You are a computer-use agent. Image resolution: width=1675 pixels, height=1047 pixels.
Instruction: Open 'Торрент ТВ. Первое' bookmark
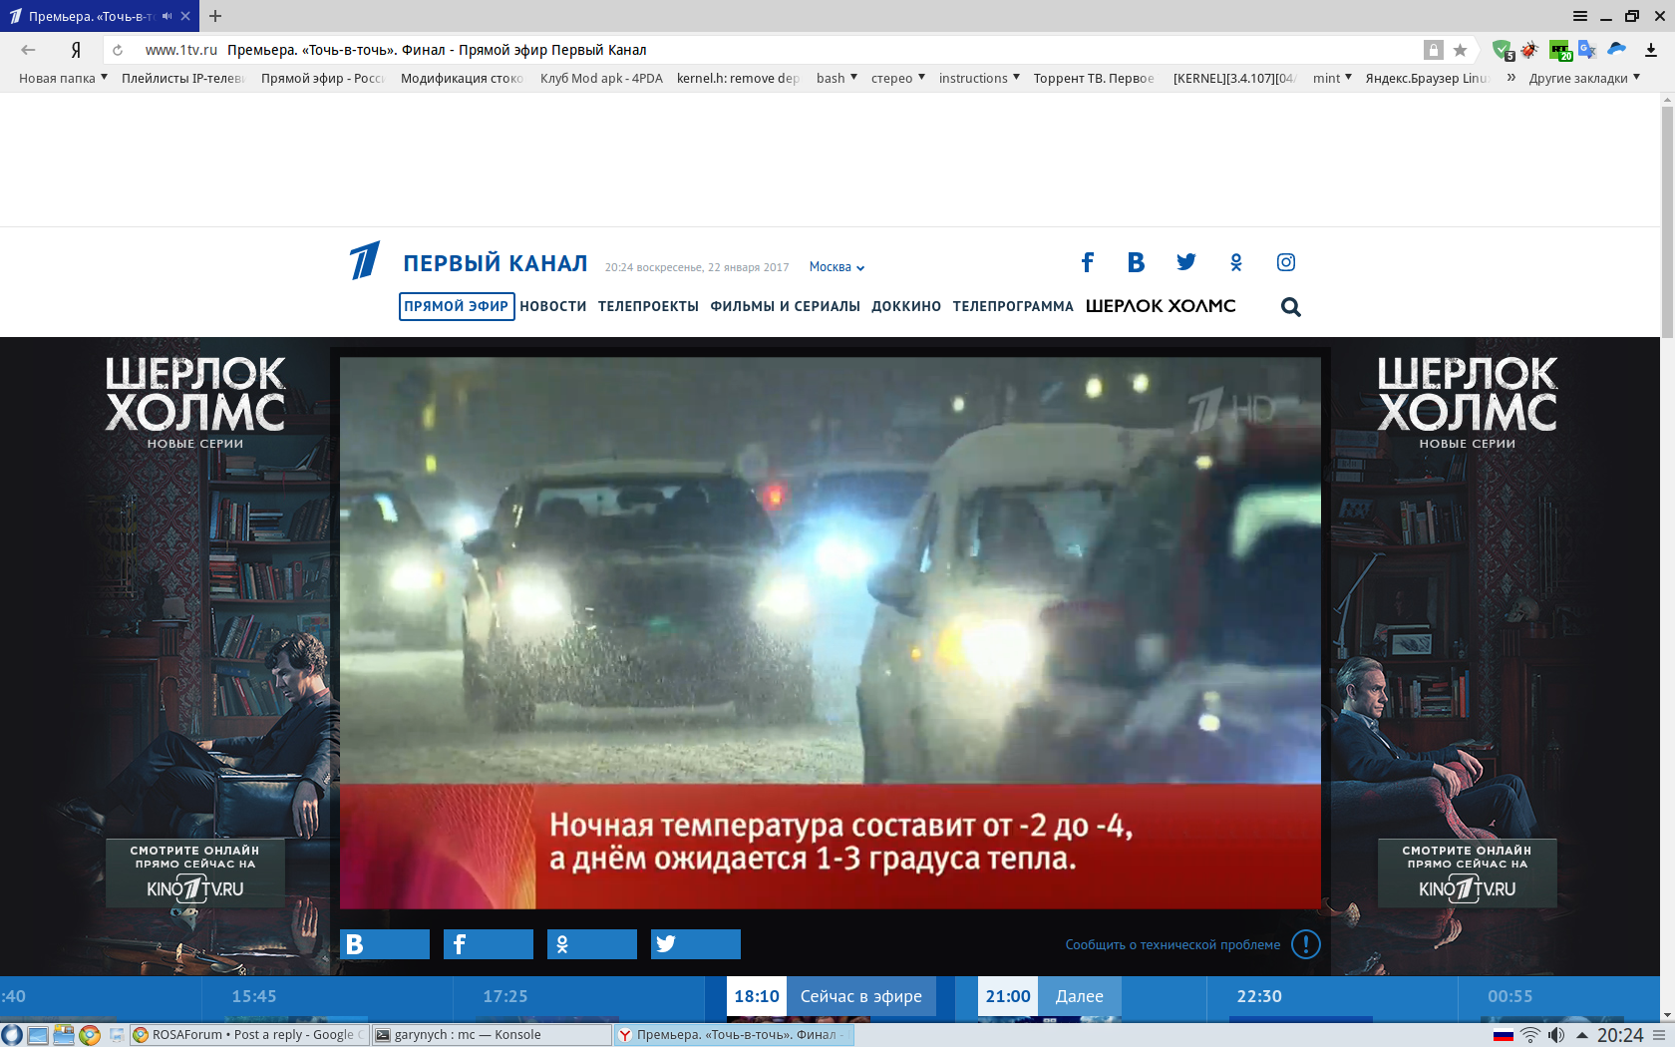[1094, 78]
